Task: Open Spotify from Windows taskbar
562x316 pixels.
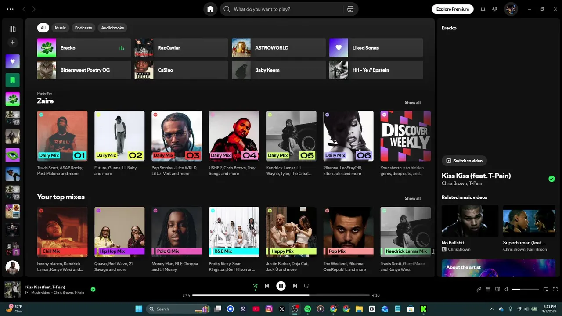Action: (x=307, y=309)
